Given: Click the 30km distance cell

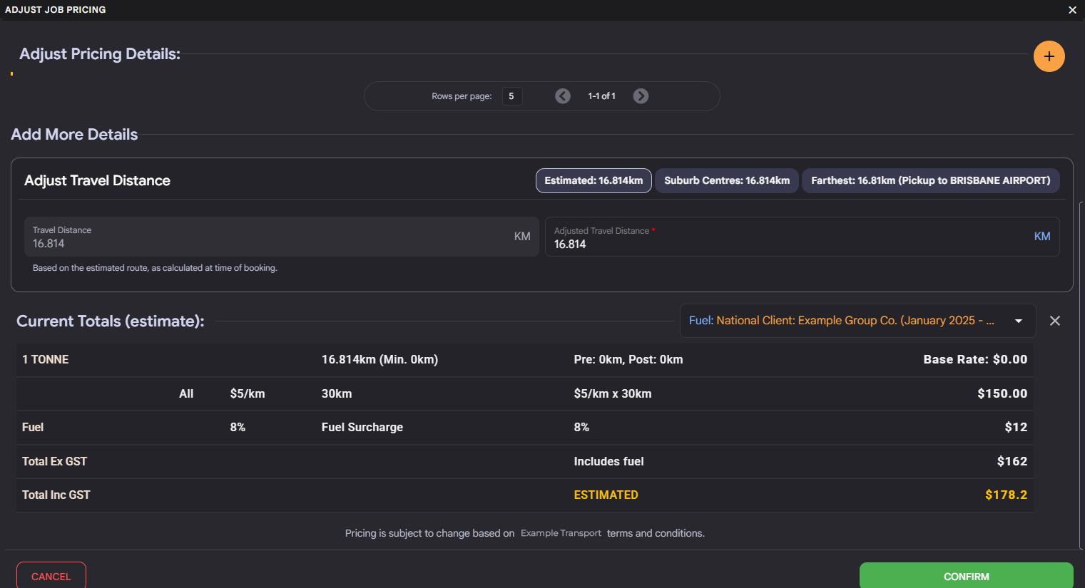Looking at the screenshot, I should (x=337, y=393).
